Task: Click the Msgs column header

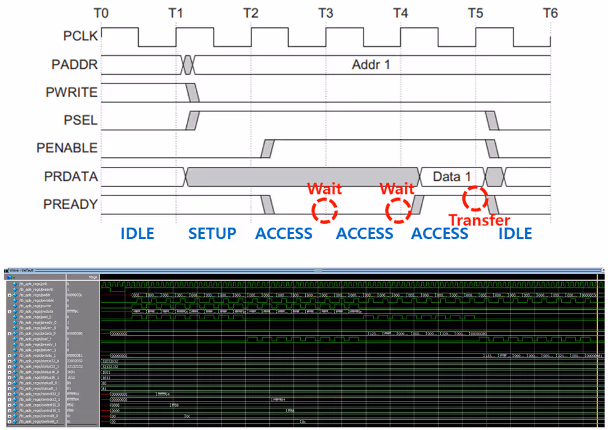Action: tap(93, 277)
